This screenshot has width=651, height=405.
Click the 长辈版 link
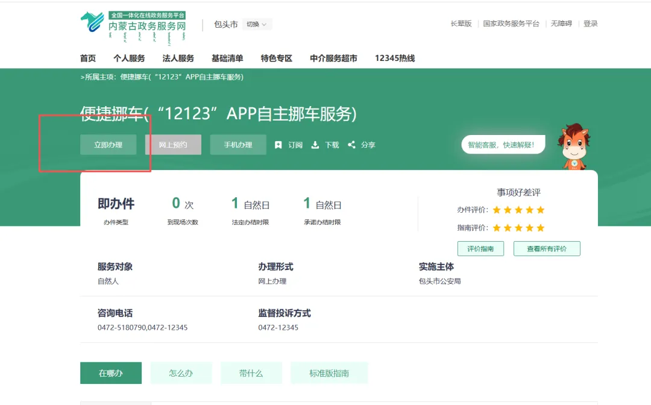tap(461, 24)
